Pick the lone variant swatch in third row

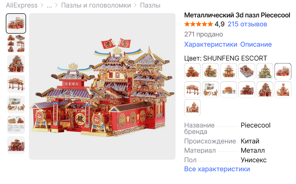click(192, 108)
